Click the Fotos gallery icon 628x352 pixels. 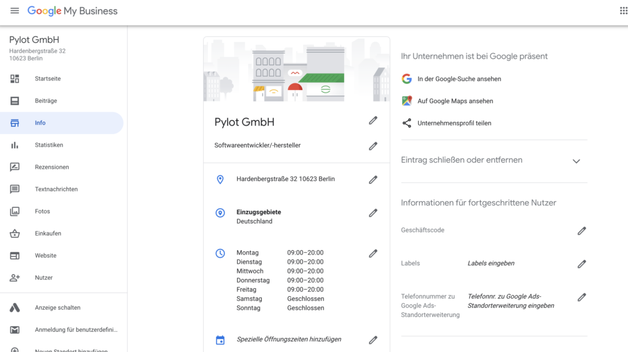click(x=15, y=211)
